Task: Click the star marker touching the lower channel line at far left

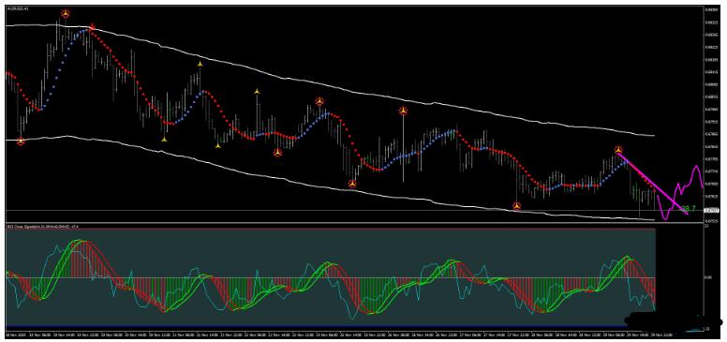Action: click(21, 141)
